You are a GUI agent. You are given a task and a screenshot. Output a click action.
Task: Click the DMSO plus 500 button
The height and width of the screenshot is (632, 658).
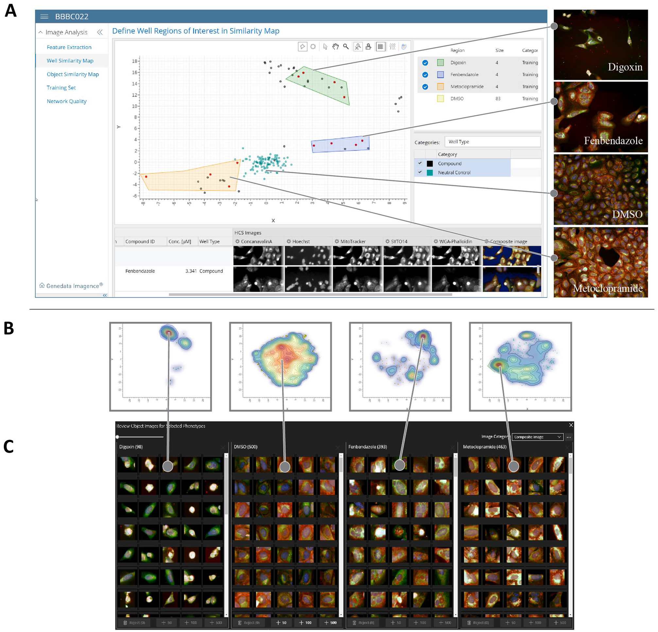330,622
